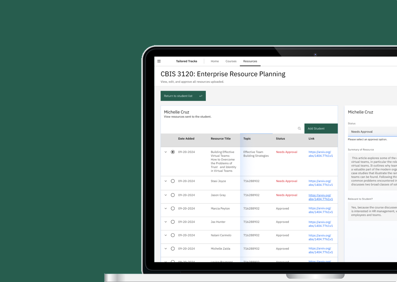The image size is (397, 282).
Task: Select the Stasi Joyce row radio button
Action: (x=173, y=181)
